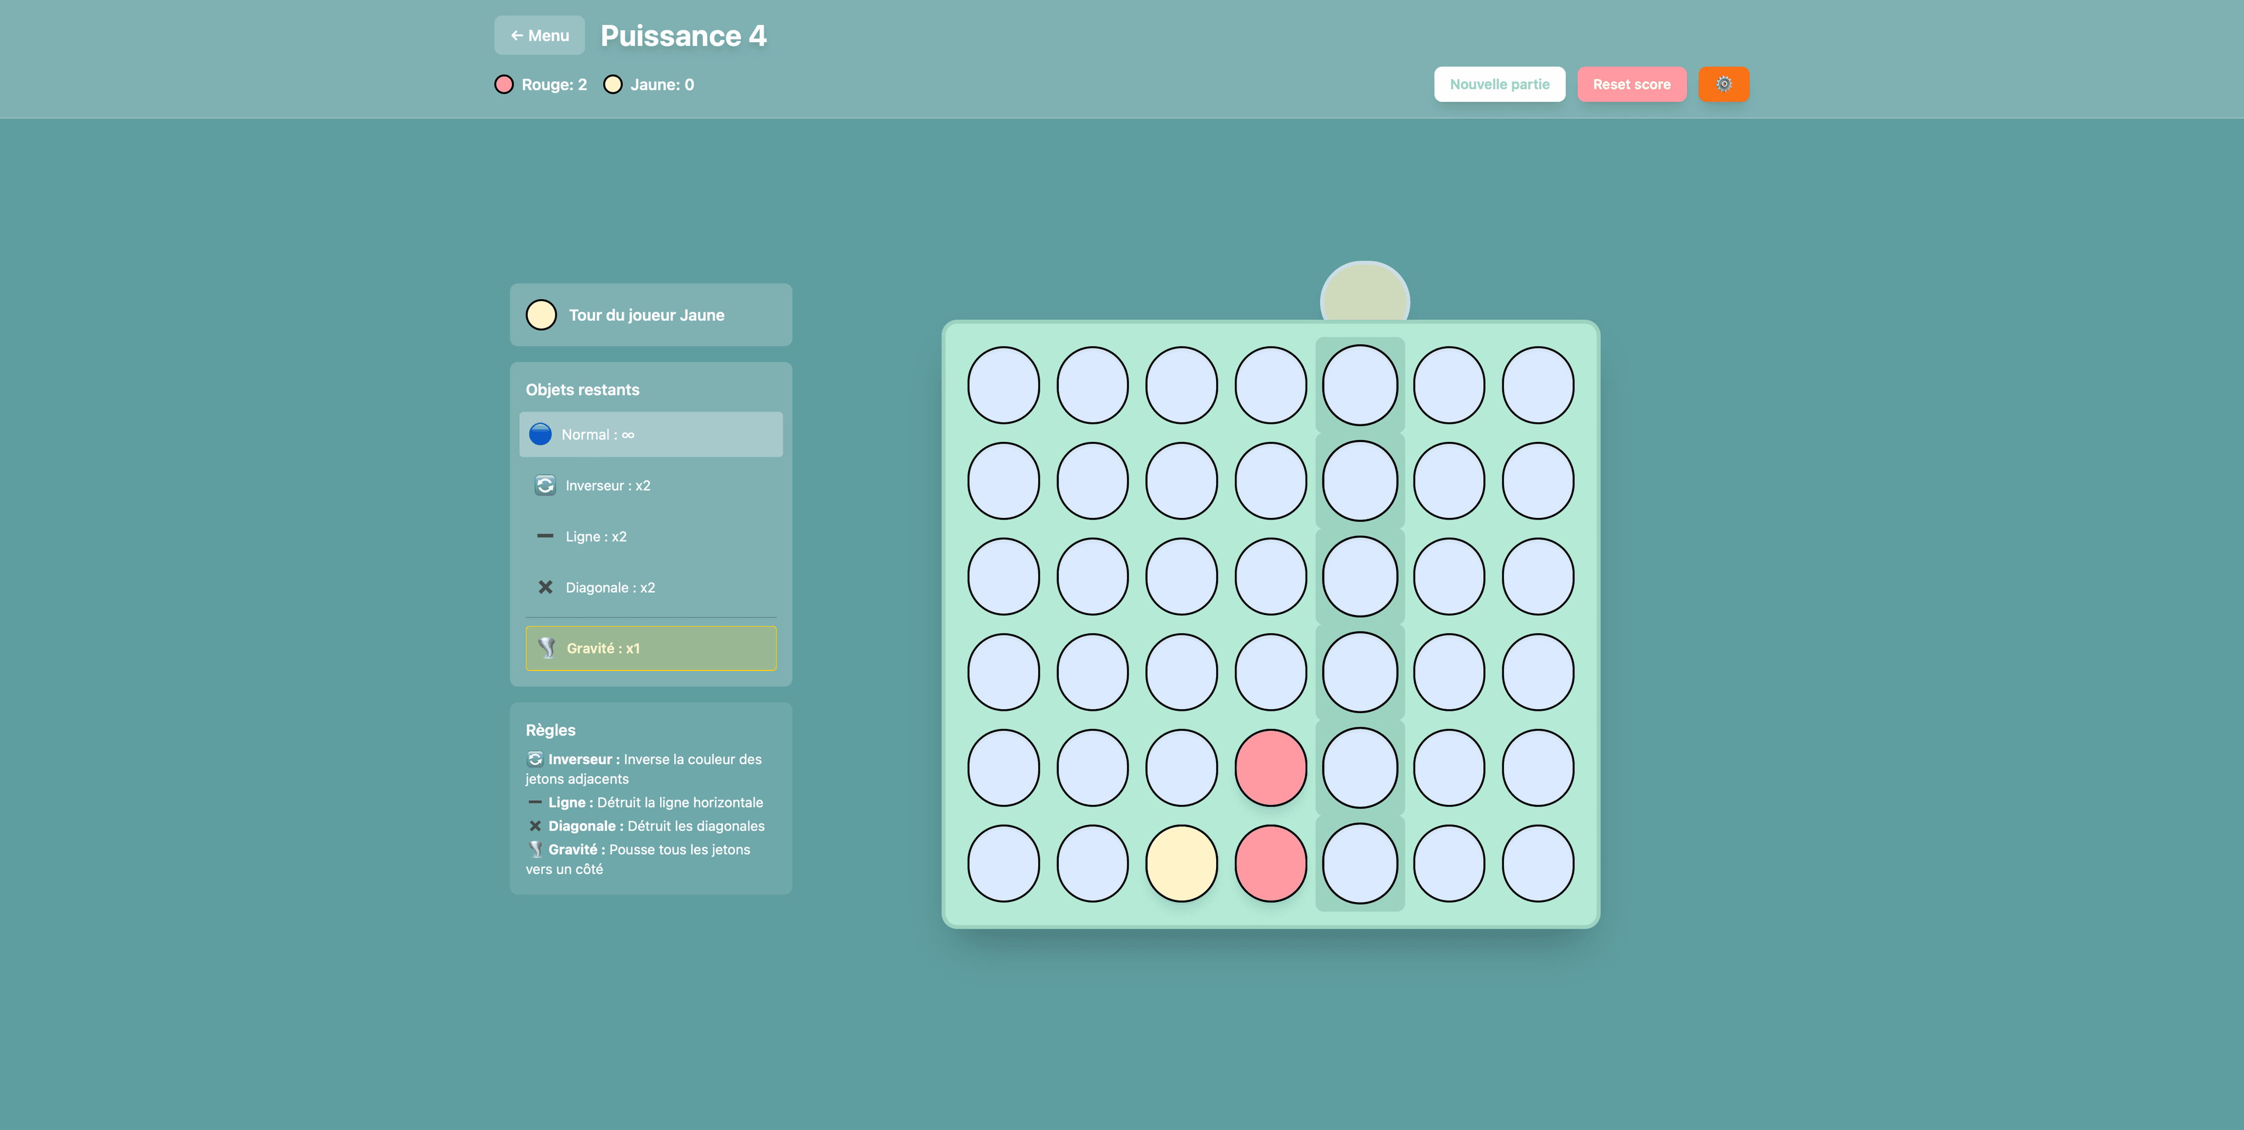
Task: Click the yellow swatch beside Jaune score
Action: click(612, 85)
